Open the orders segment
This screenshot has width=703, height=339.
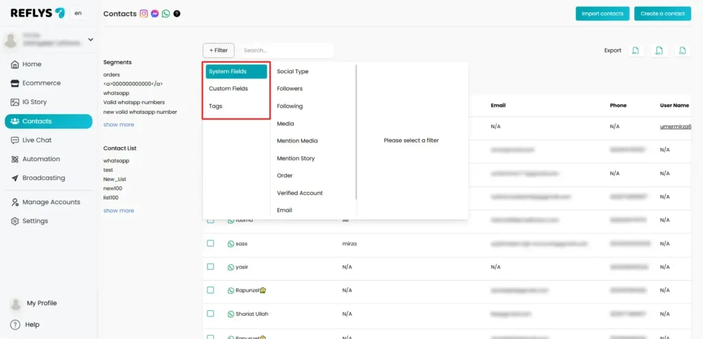[112, 75]
